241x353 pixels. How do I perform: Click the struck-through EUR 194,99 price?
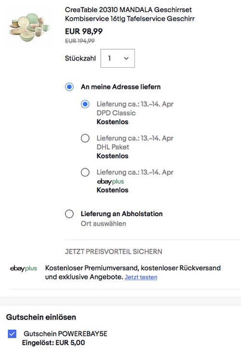80,41
